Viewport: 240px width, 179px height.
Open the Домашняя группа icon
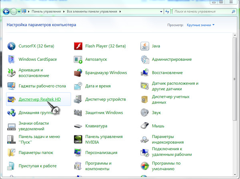(11, 113)
